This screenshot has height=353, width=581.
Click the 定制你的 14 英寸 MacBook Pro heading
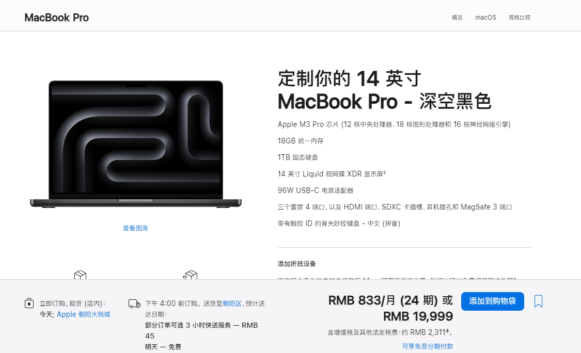click(x=385, y=90)
